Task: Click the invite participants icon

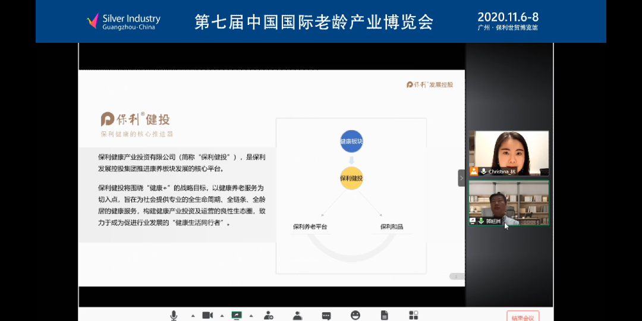Action: pos(269,315)
